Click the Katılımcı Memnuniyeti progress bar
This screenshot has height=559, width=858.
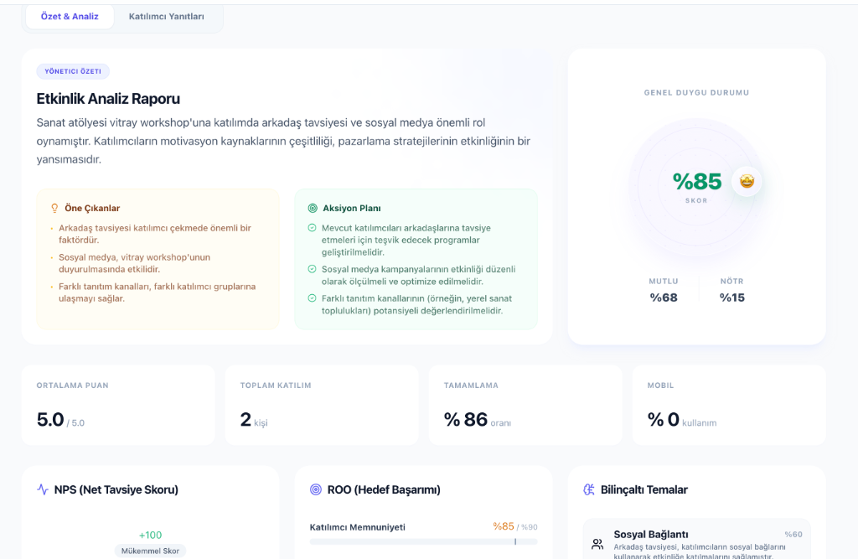(x=423, y=542)
